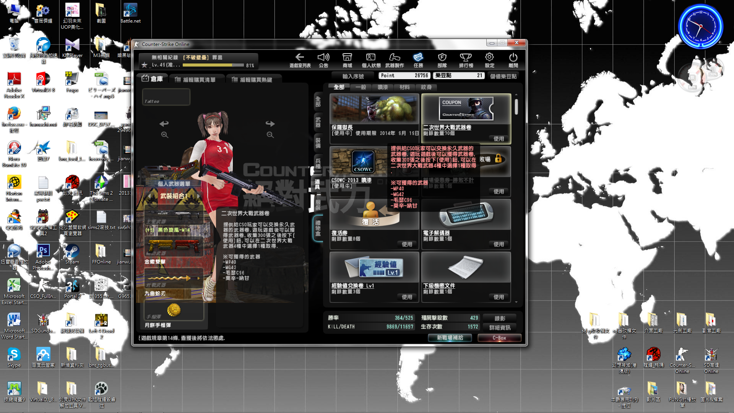This screenshot has width=734, height=413.
Task: Use the 下級機密文件 item
Action: pos(499,297)
